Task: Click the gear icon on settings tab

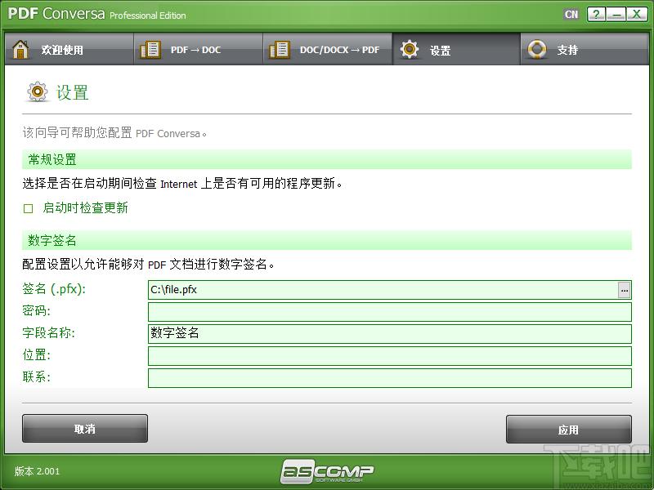Action: pos(410,49)
